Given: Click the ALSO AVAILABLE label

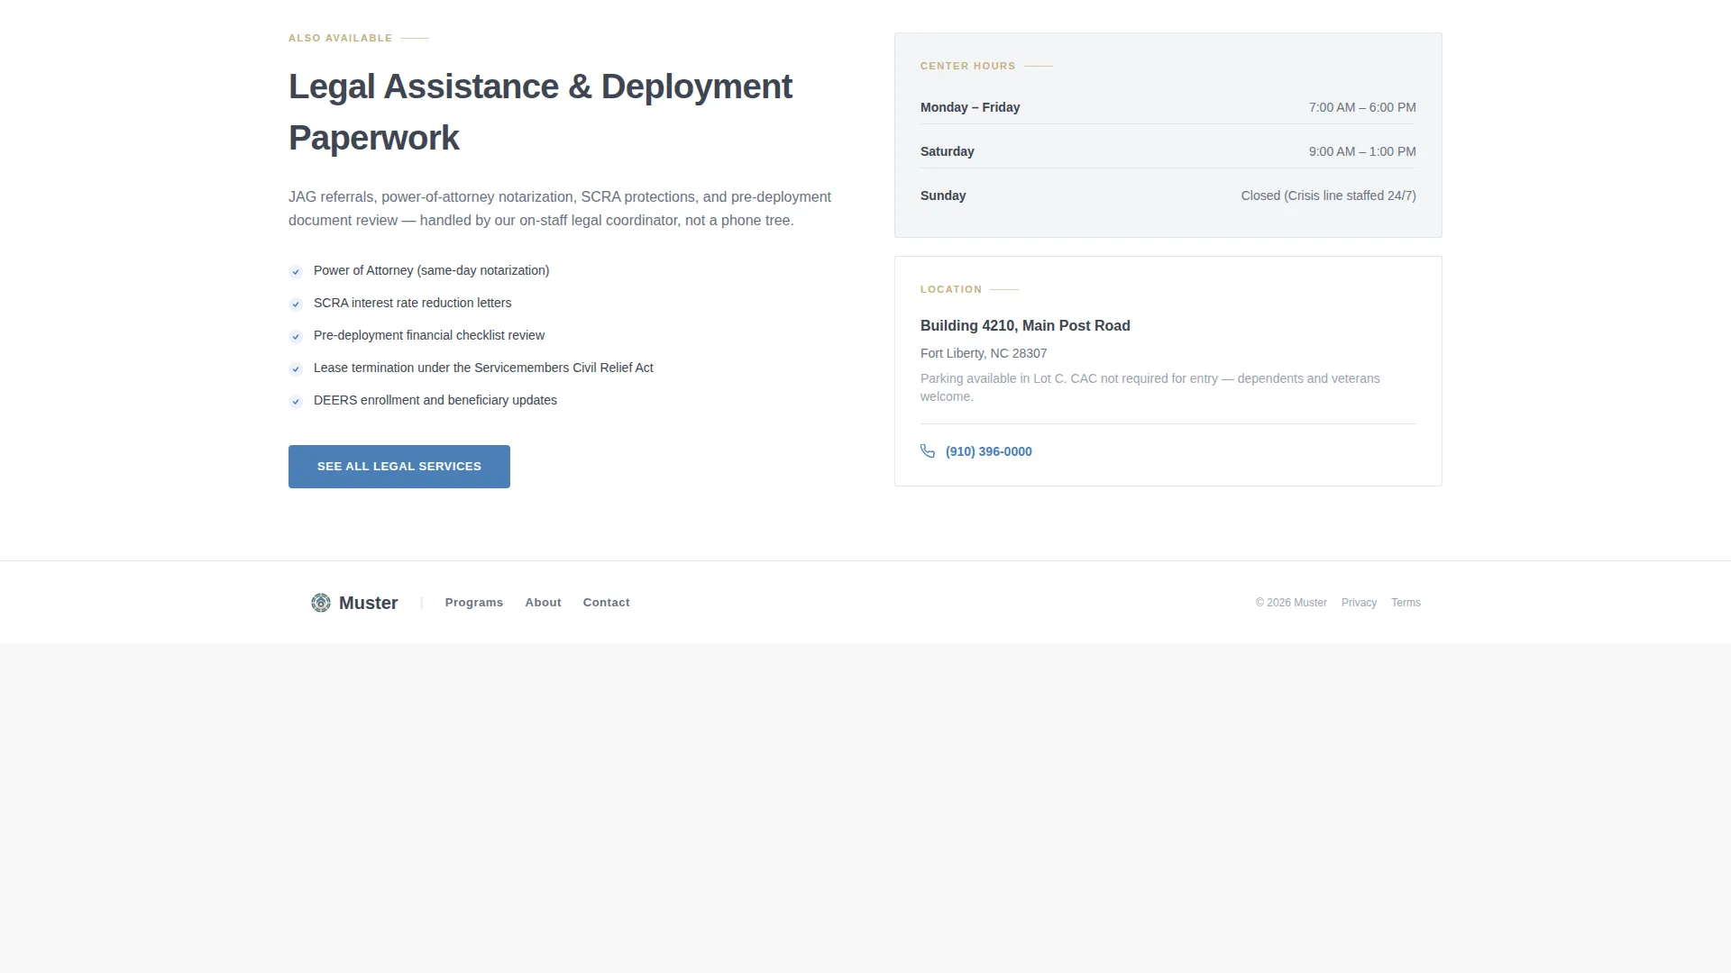Looking at the screenshot, I should point(341,38).
